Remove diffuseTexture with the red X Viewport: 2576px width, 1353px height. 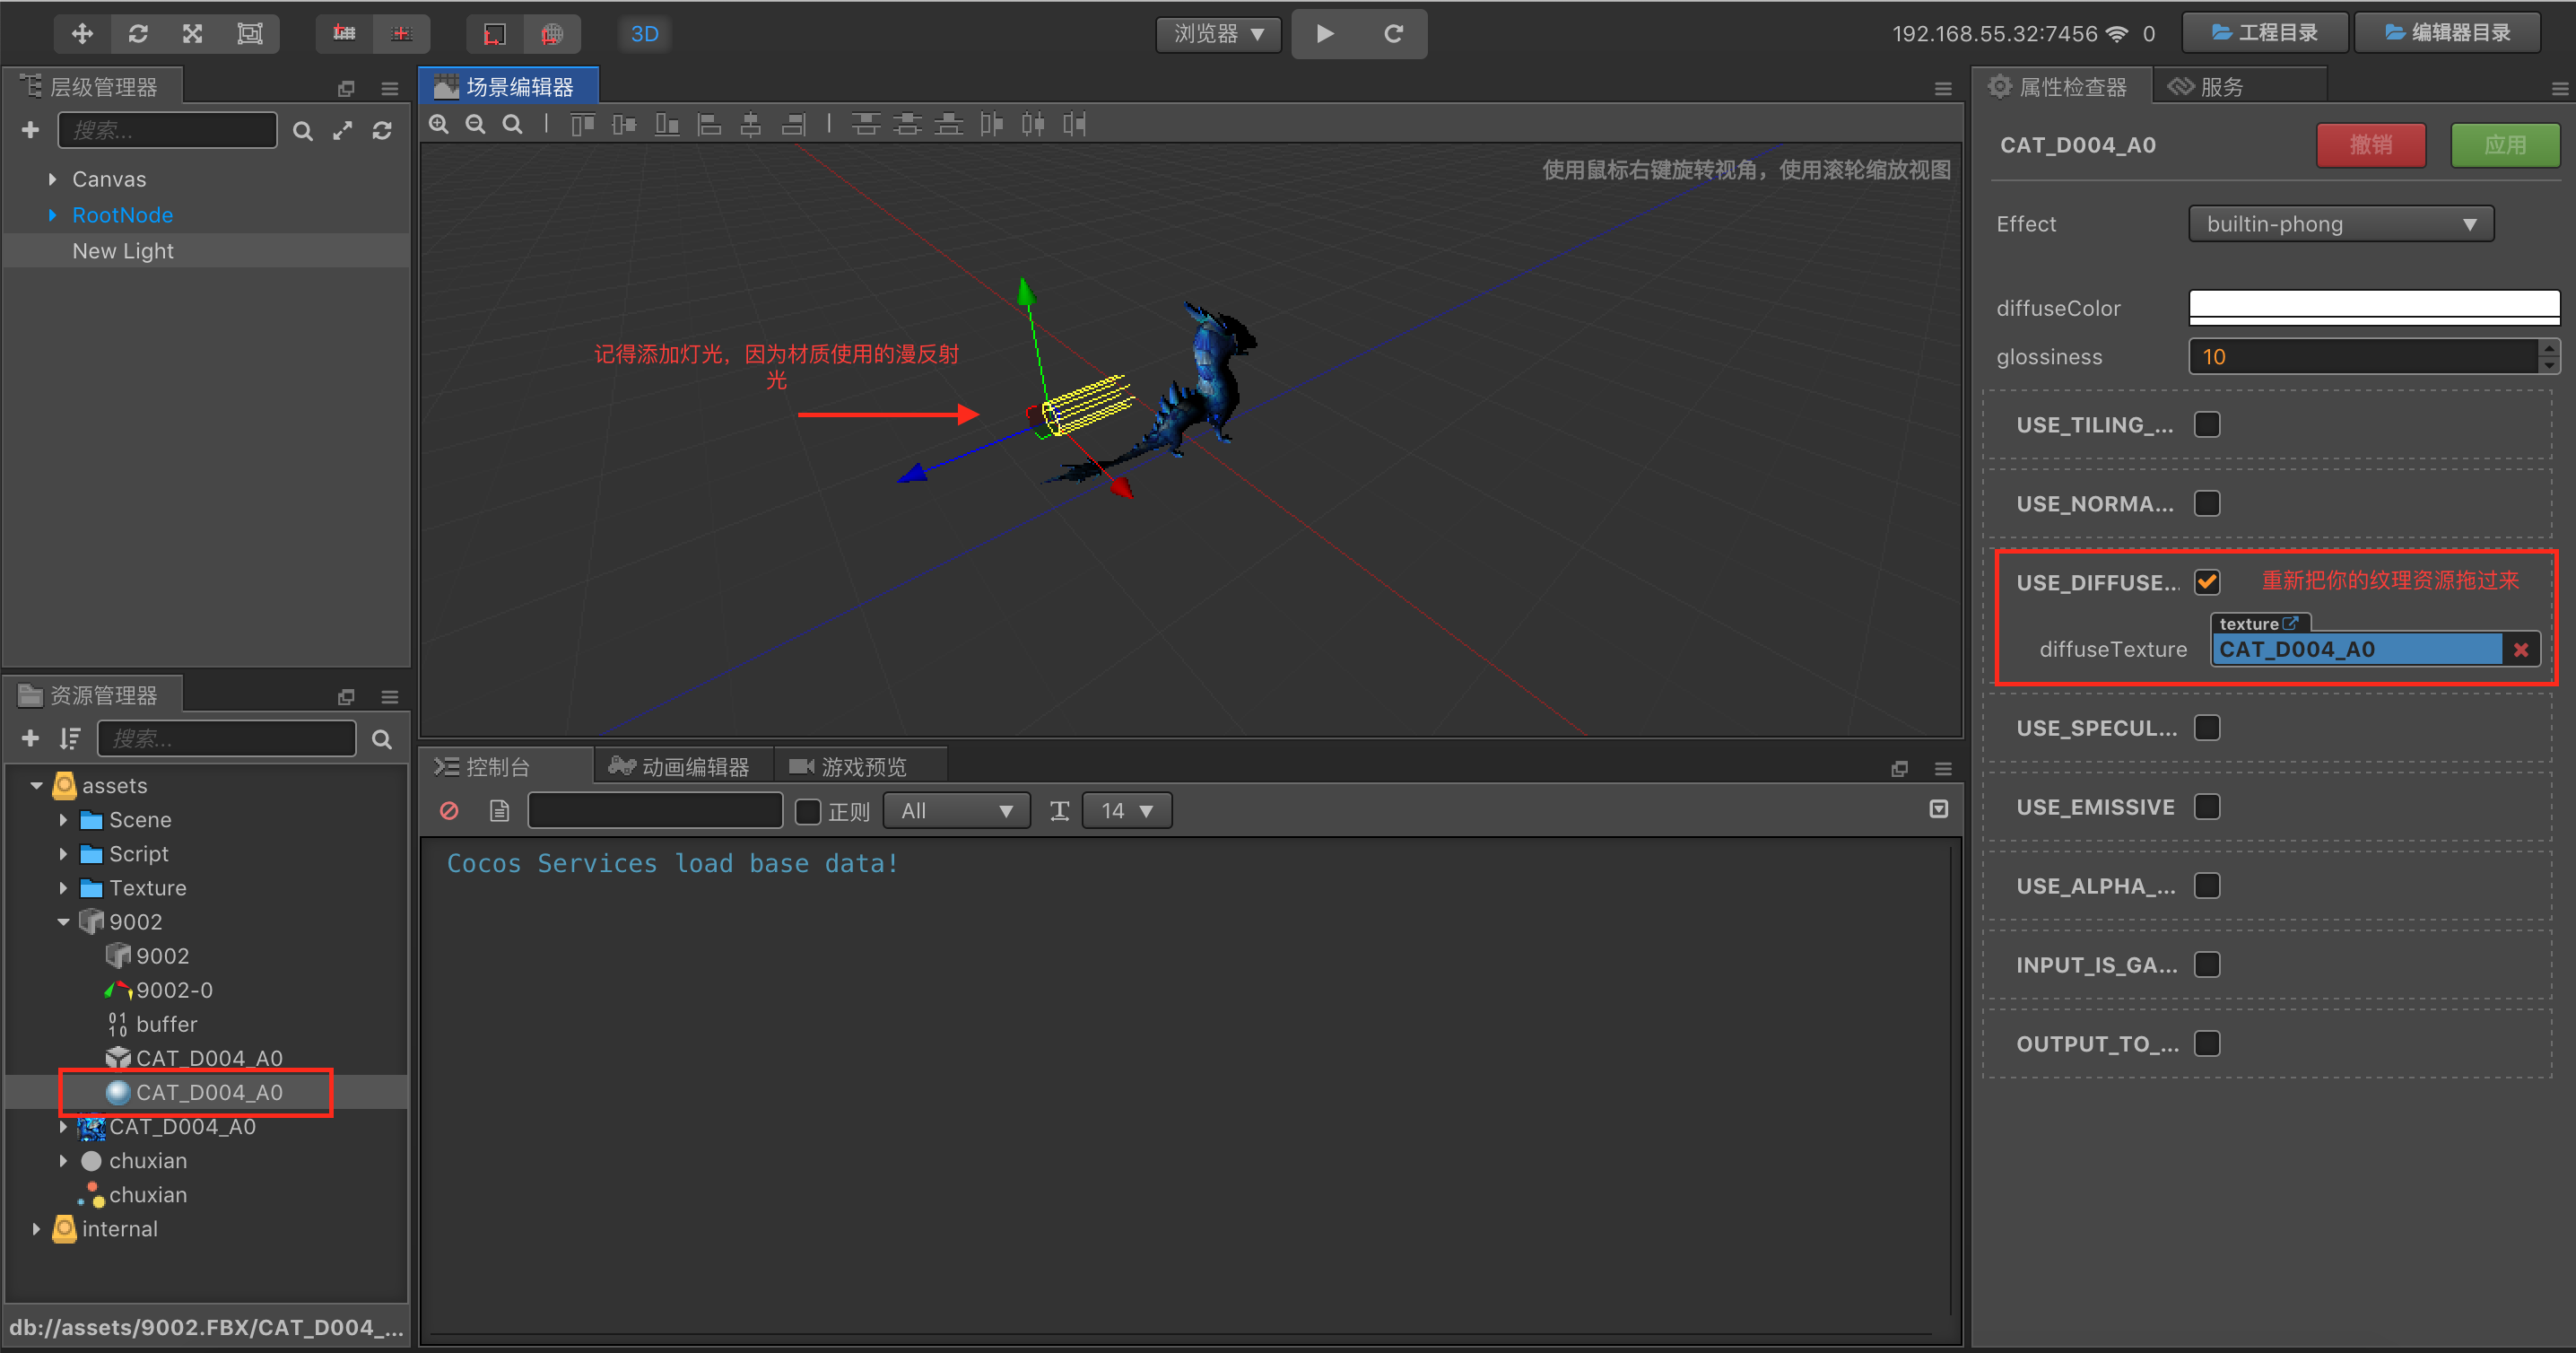click(2521, 650)
